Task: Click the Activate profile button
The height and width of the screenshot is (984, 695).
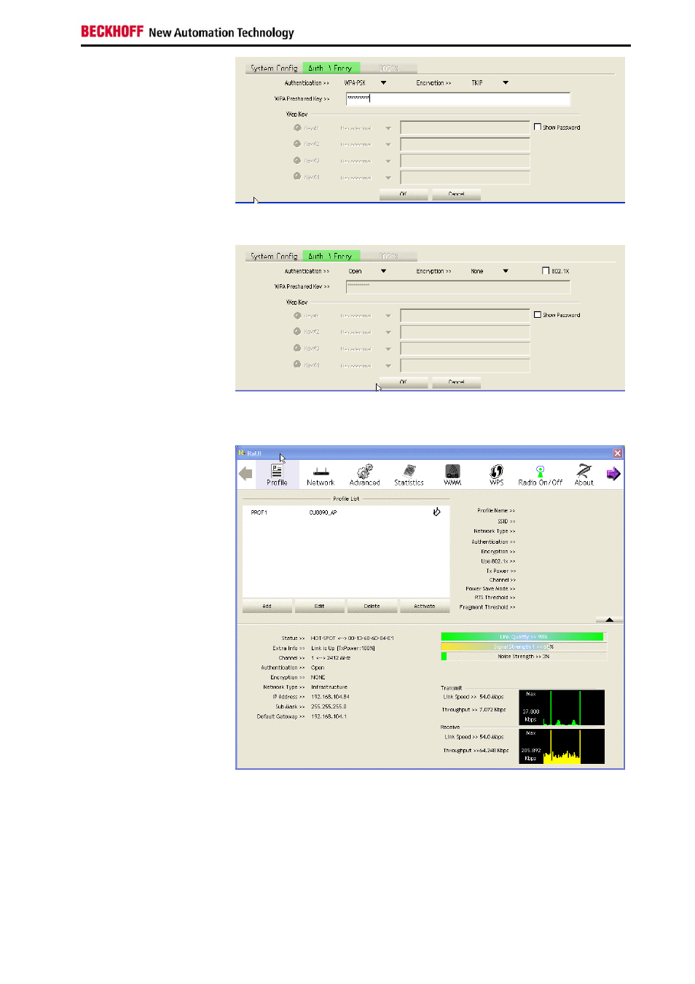Action: click(x=424, y=606)
